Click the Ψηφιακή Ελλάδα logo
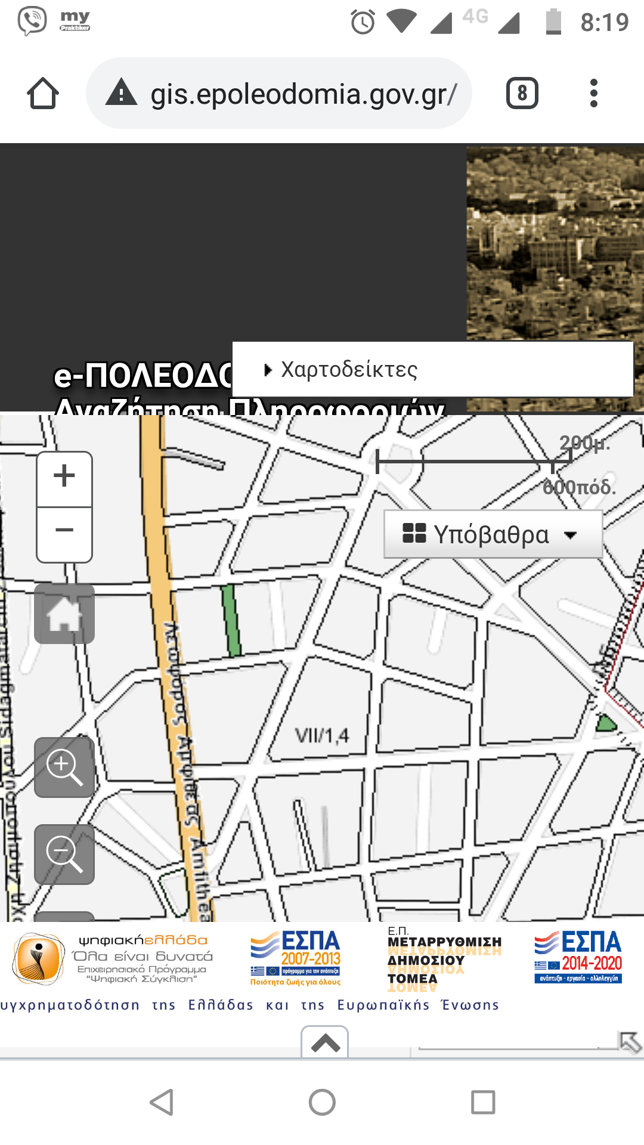Screen dimensions: 644x1145 113,958
